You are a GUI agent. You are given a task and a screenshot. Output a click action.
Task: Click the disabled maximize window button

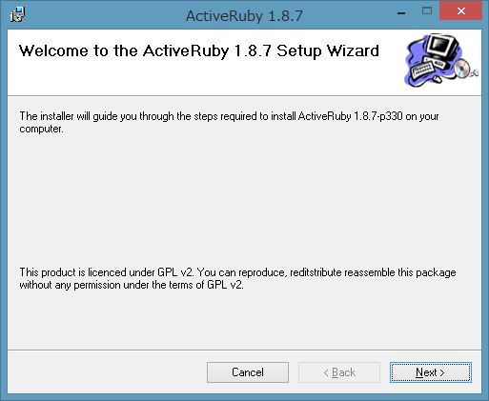point(427,11)
